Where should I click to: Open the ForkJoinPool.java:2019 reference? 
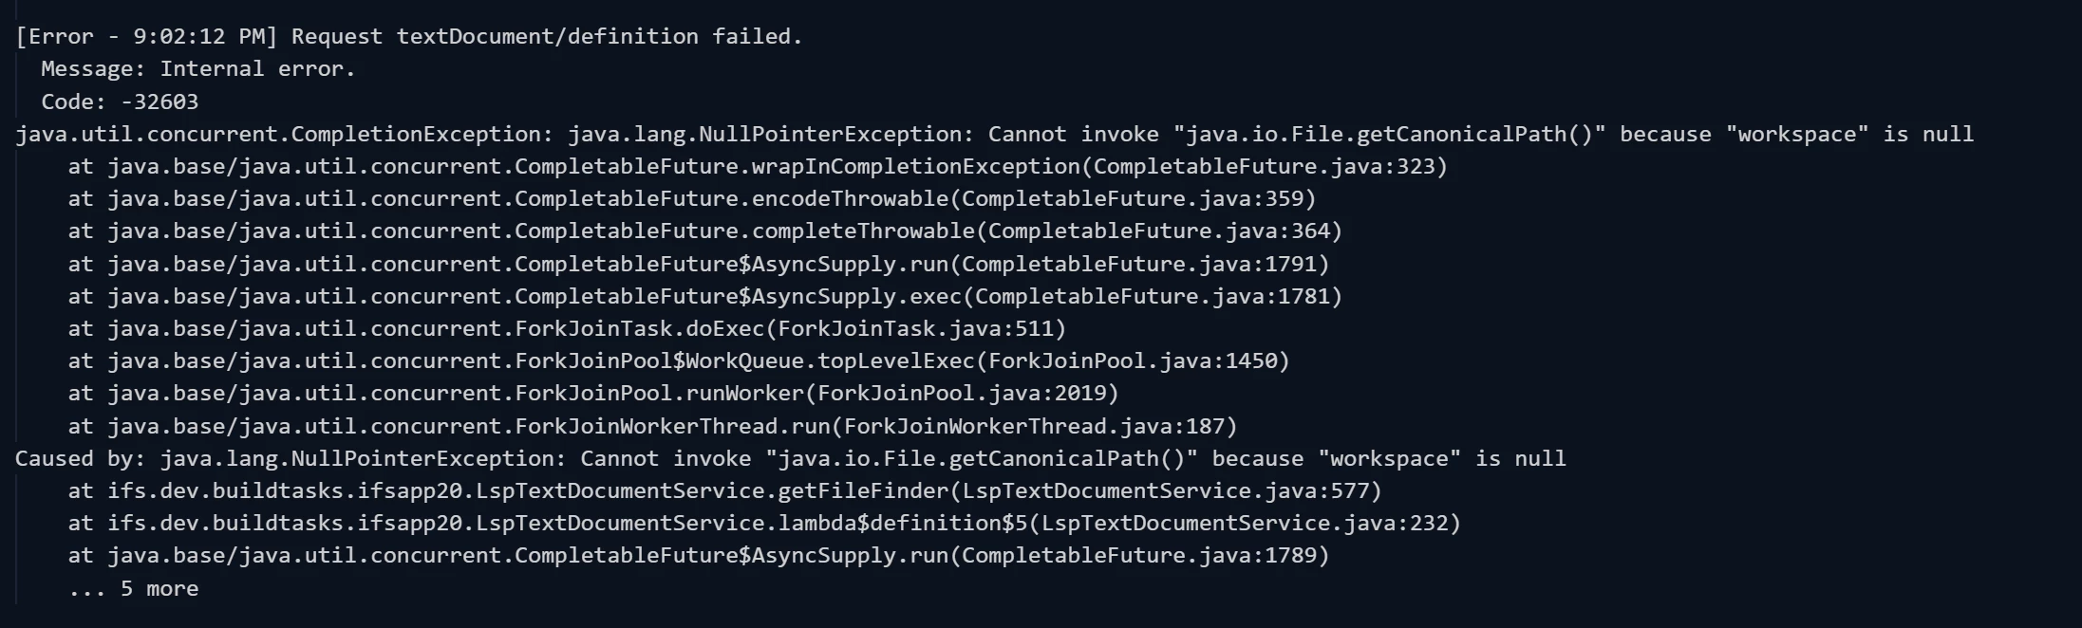967,394
